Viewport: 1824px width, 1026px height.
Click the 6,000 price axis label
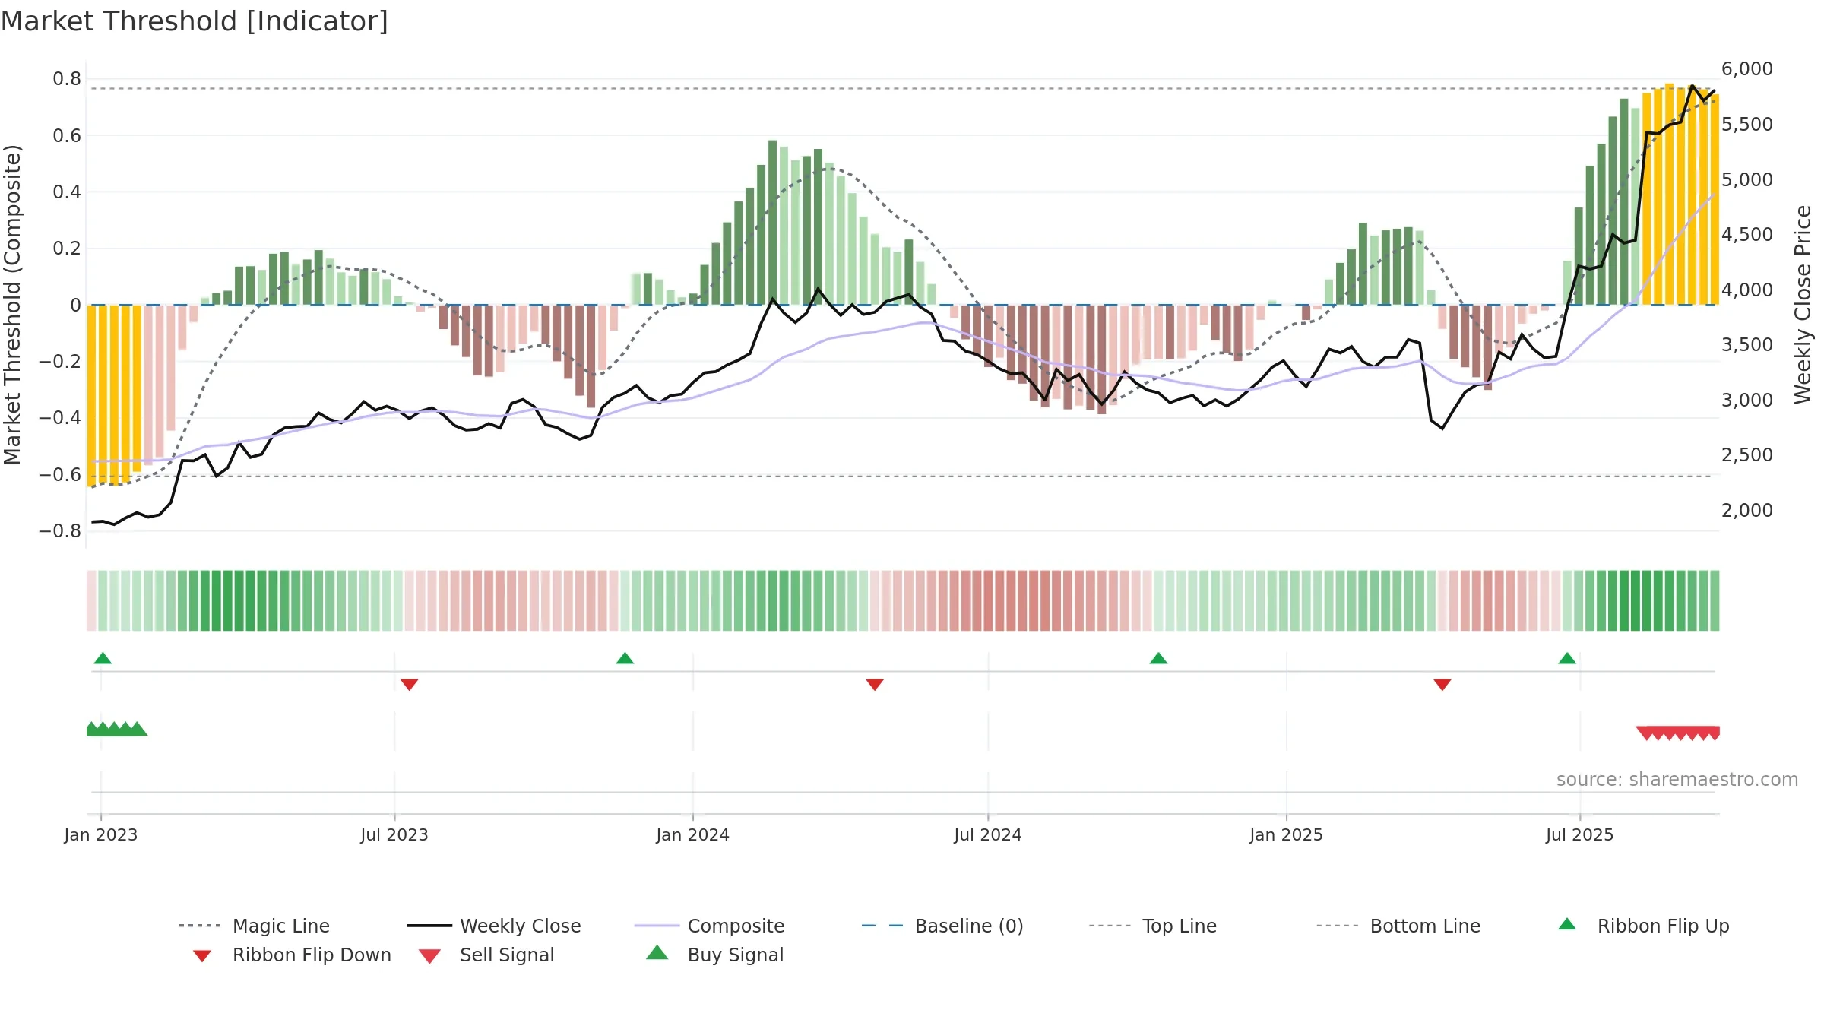click(1747, 69)
